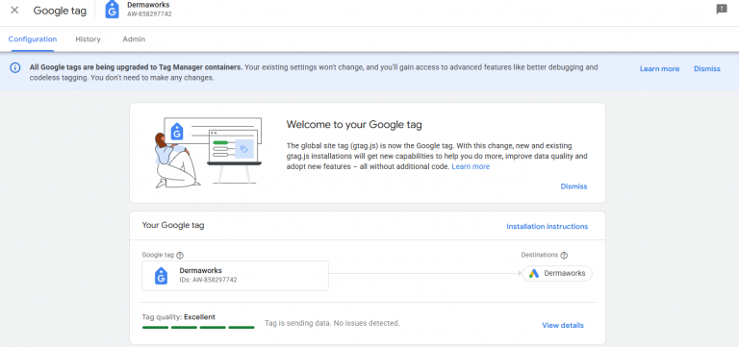Follow Learn more link in Welcome card
This screenshot has height=347, width=739.
(471, 166)
